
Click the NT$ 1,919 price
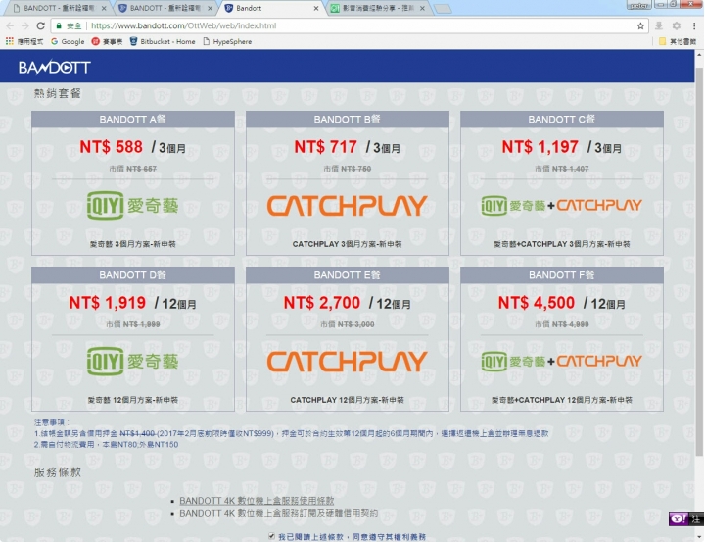(x=108, y=303)
